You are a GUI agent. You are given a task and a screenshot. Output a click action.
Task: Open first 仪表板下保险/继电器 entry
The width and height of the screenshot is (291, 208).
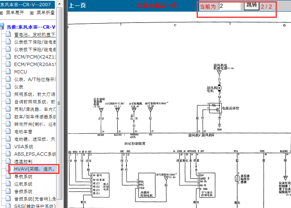(x=35, y=42)
